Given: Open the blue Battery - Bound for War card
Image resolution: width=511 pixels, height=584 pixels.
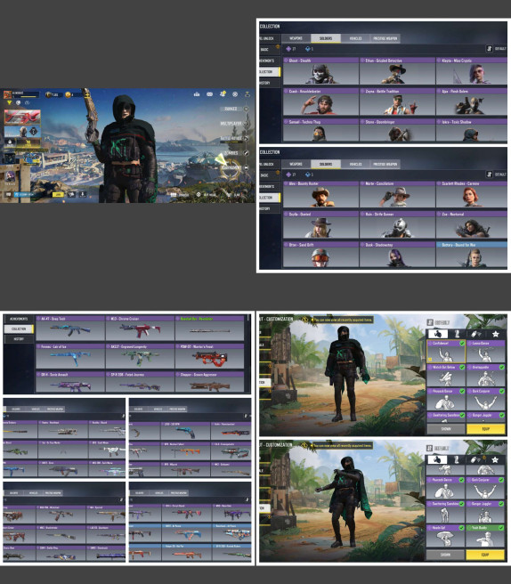Looking at the screenshot, I should pyautogui.click(x=472, y=255).
